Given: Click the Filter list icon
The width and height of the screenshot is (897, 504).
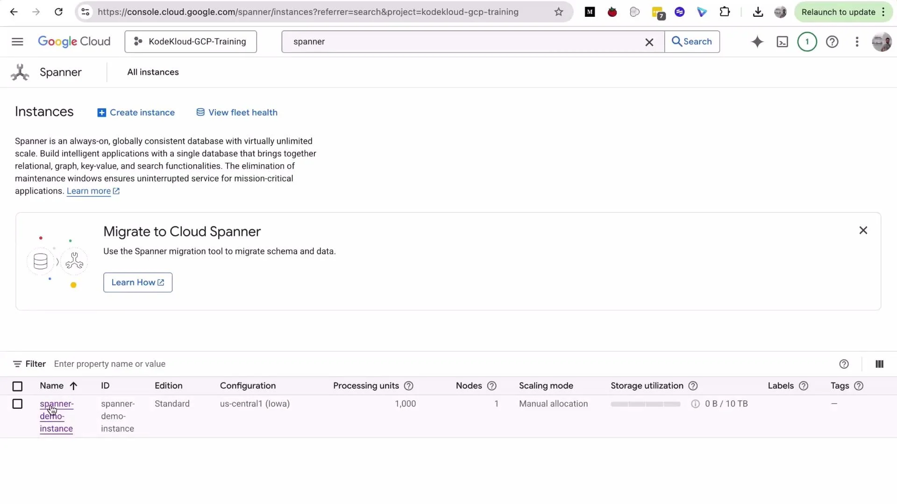Looking at the screenshot, I should [17, 364].
